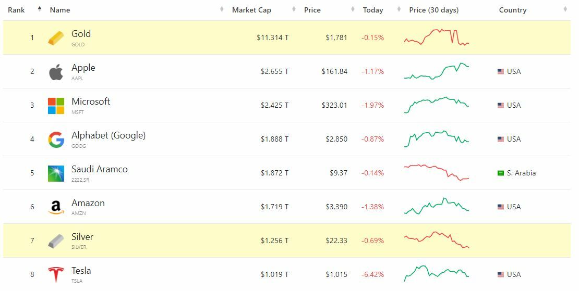Open the Alphabet (Google) name link
Viewport: 579px width, 291px height.
pos(108,135)
